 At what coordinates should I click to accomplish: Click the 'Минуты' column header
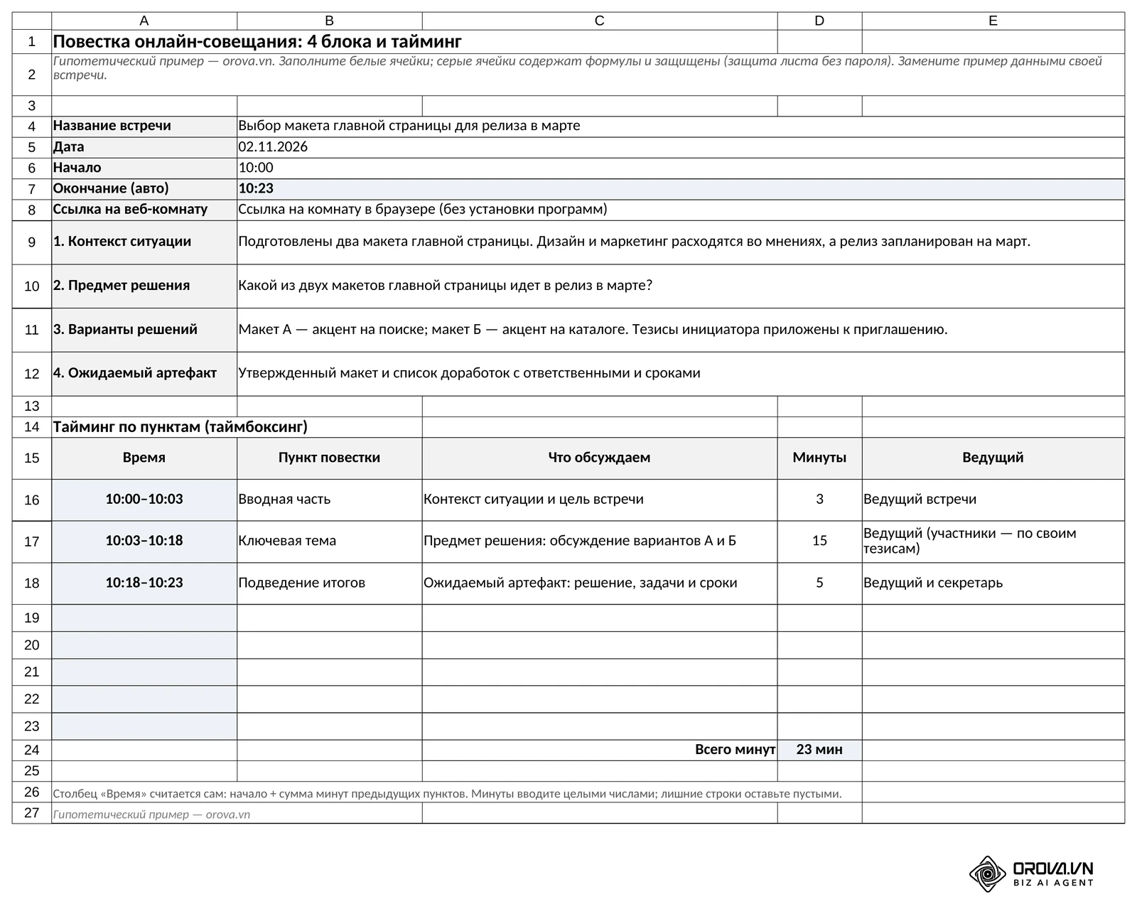tap(819, 458)
